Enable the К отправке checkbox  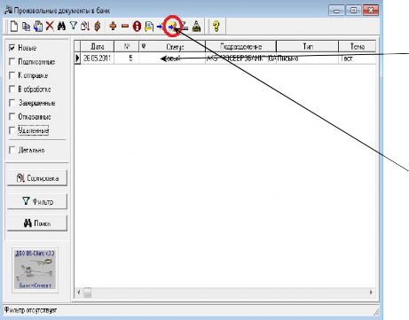coord(12,75)
